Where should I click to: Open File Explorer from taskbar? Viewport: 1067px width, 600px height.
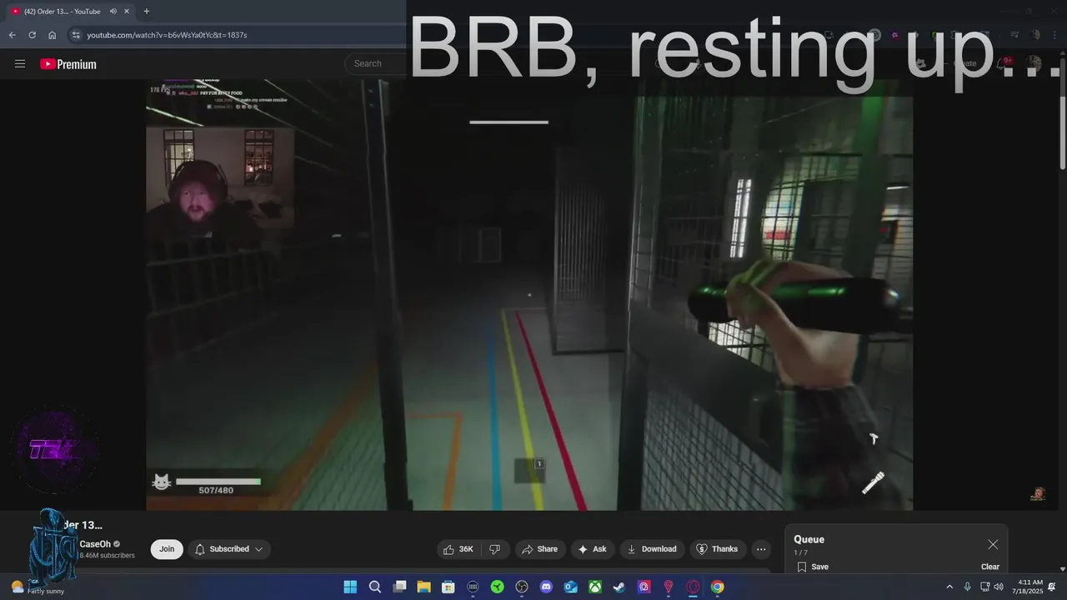pyautogui.click(x=423, y=587)
